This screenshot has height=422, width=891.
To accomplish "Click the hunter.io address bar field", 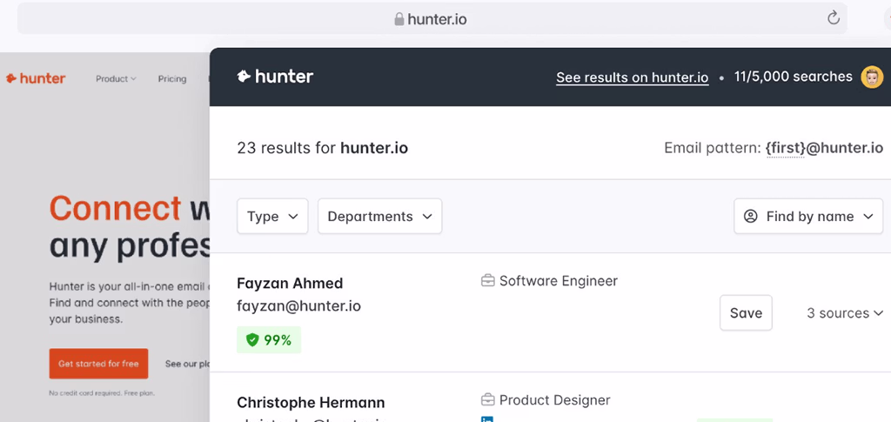I will pos(432,19).
